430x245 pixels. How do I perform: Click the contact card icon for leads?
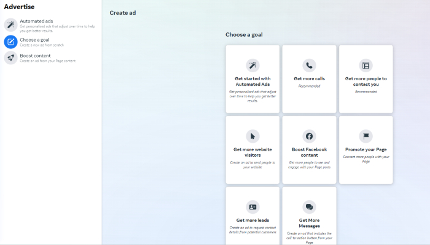[252, 207]
